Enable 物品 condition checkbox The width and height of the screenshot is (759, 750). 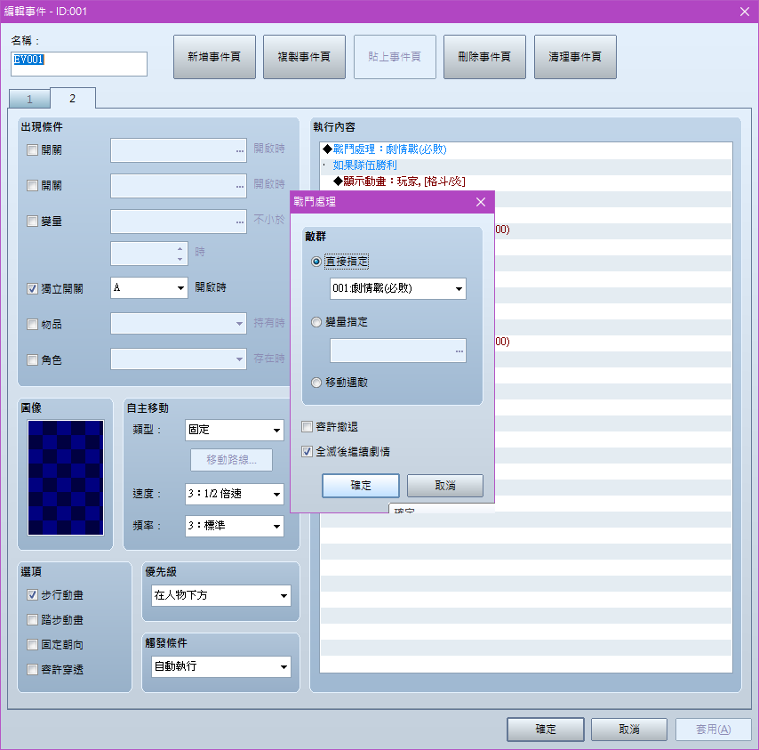(x=32, y=324)
